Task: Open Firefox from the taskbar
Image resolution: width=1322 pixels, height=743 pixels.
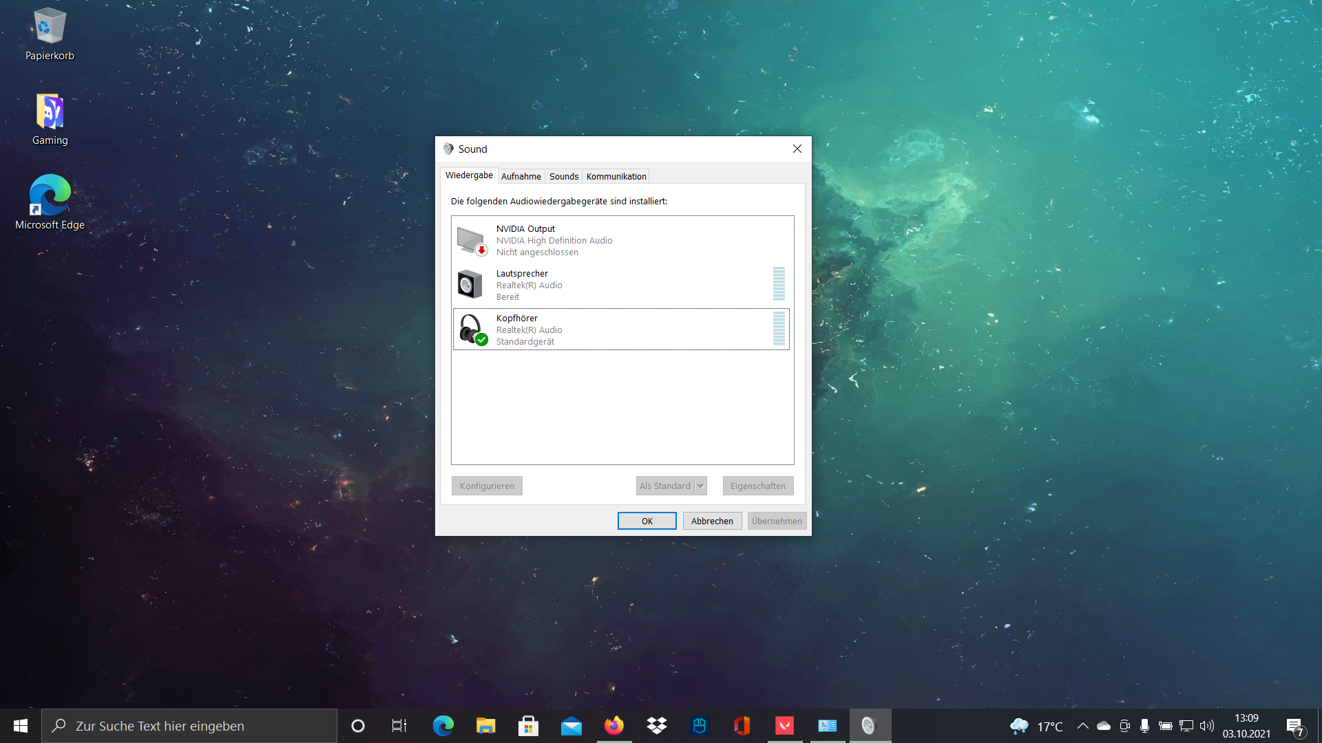Action: pos(613,726)
